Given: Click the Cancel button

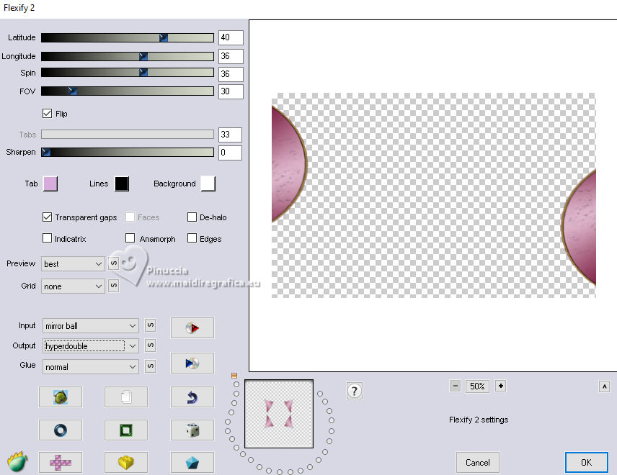Looking at the screenshot, I should click(478, 463).
